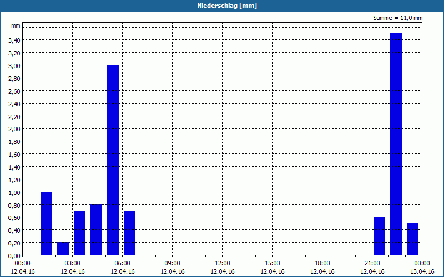Viewport: 444px width, 277px height.
Task: Click the 'mm' unit label above the y-axis
Action: click(x=16, y=25)
